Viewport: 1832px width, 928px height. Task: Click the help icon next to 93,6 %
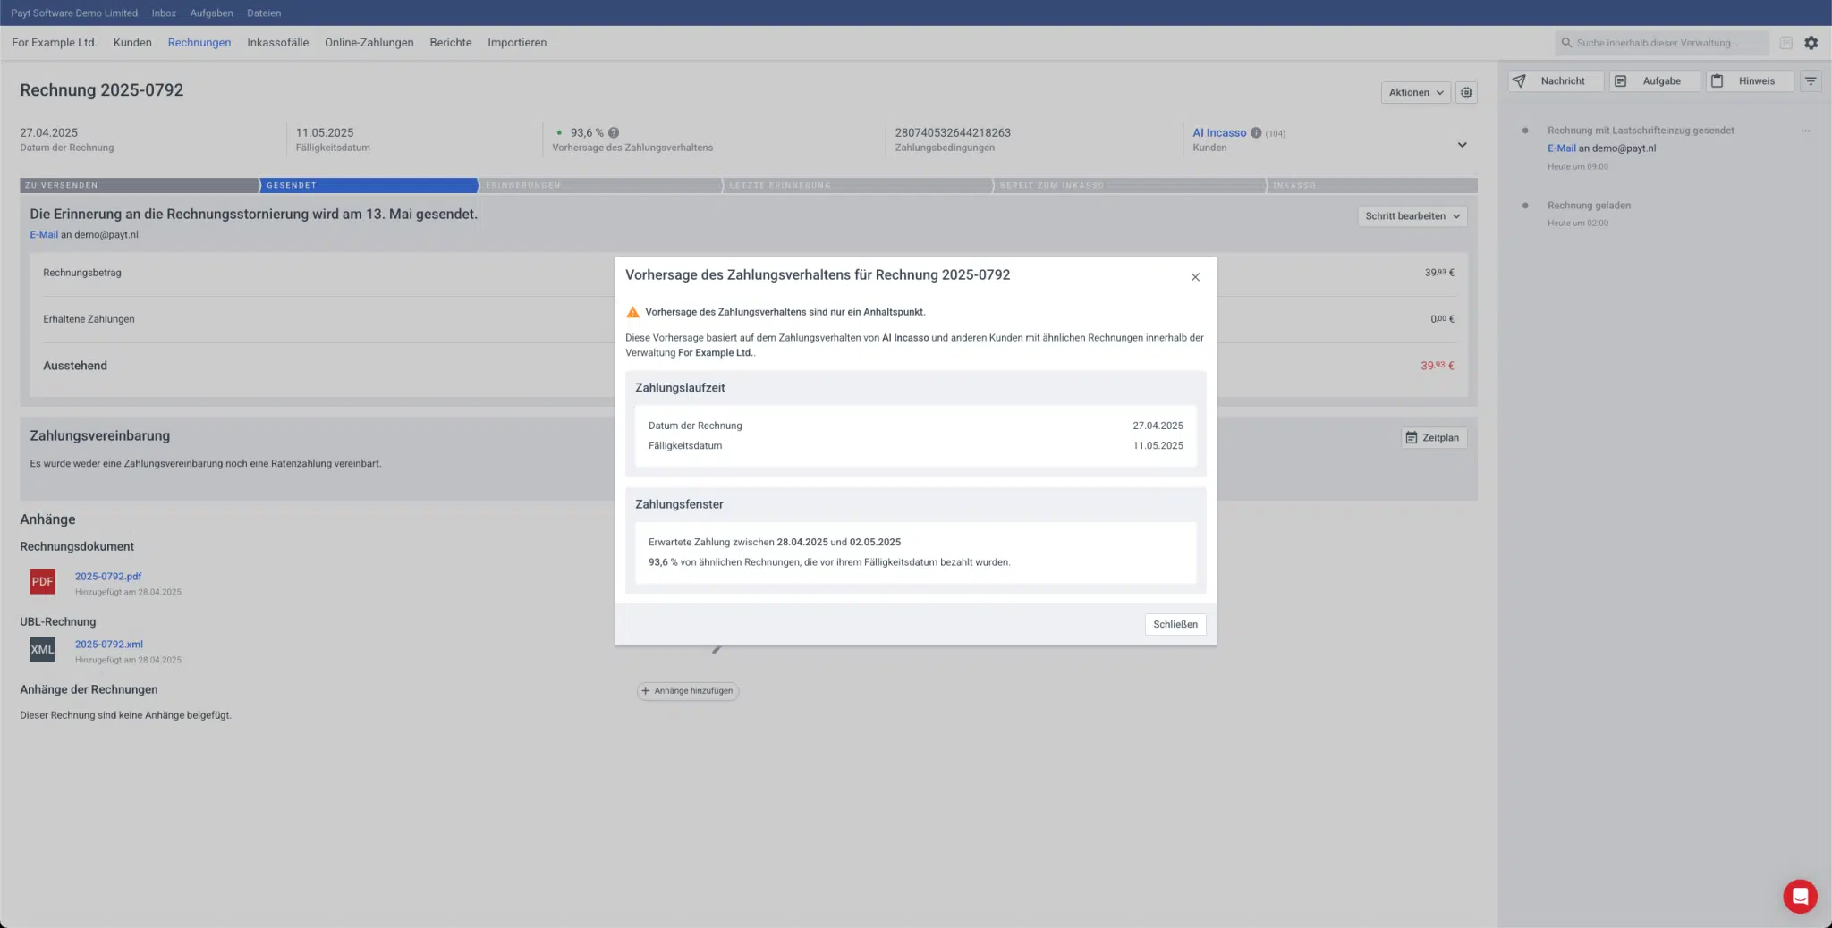click(614, 132)
